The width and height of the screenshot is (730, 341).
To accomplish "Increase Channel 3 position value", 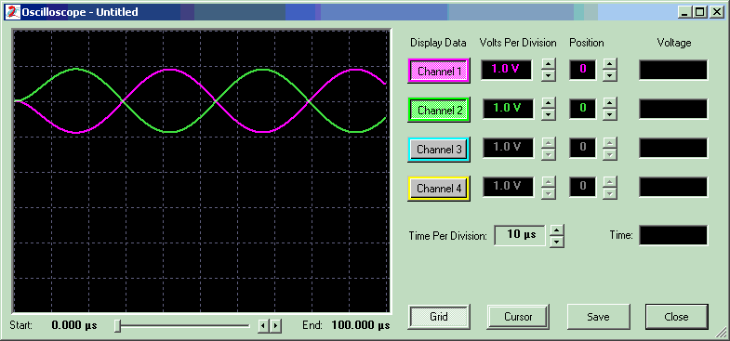I will click(610, 142).
